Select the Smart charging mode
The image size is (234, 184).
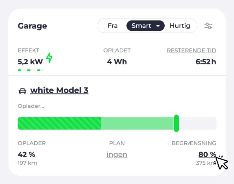click(141, 26)
